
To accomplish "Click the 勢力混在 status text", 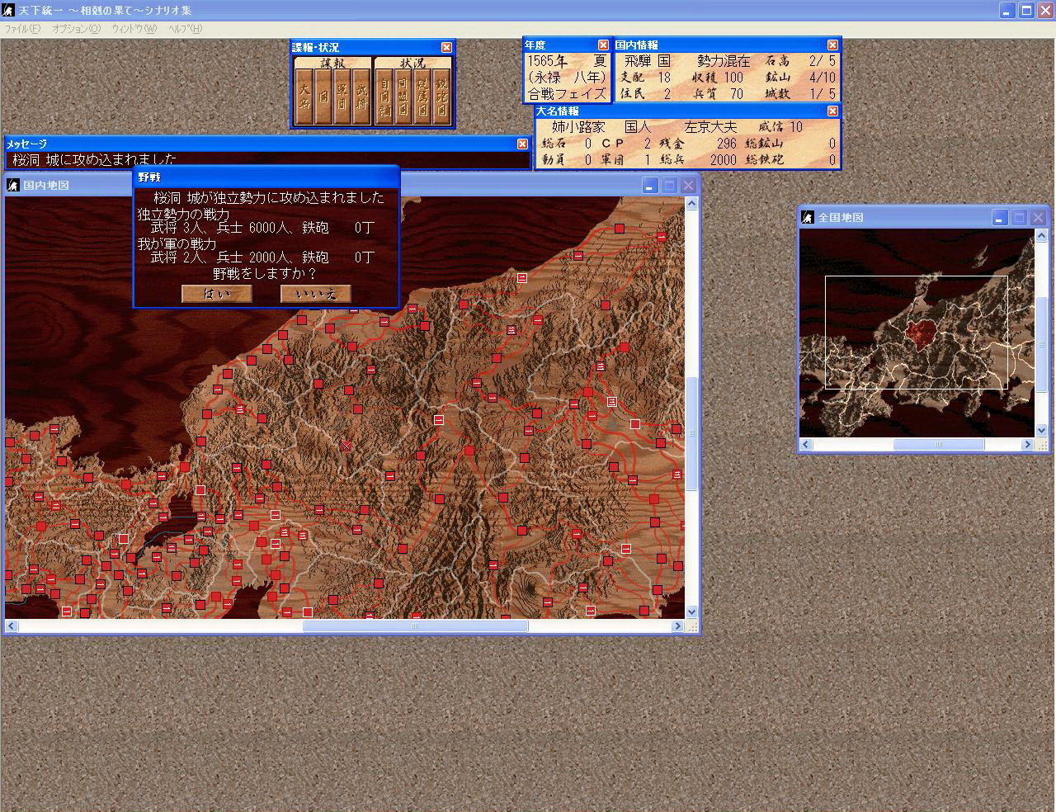I will pyautogui.click(x=724, y=61).
